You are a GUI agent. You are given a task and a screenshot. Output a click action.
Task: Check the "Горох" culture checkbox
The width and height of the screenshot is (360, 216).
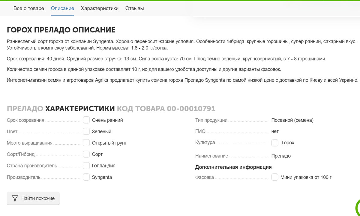click(x=275, y=143)
